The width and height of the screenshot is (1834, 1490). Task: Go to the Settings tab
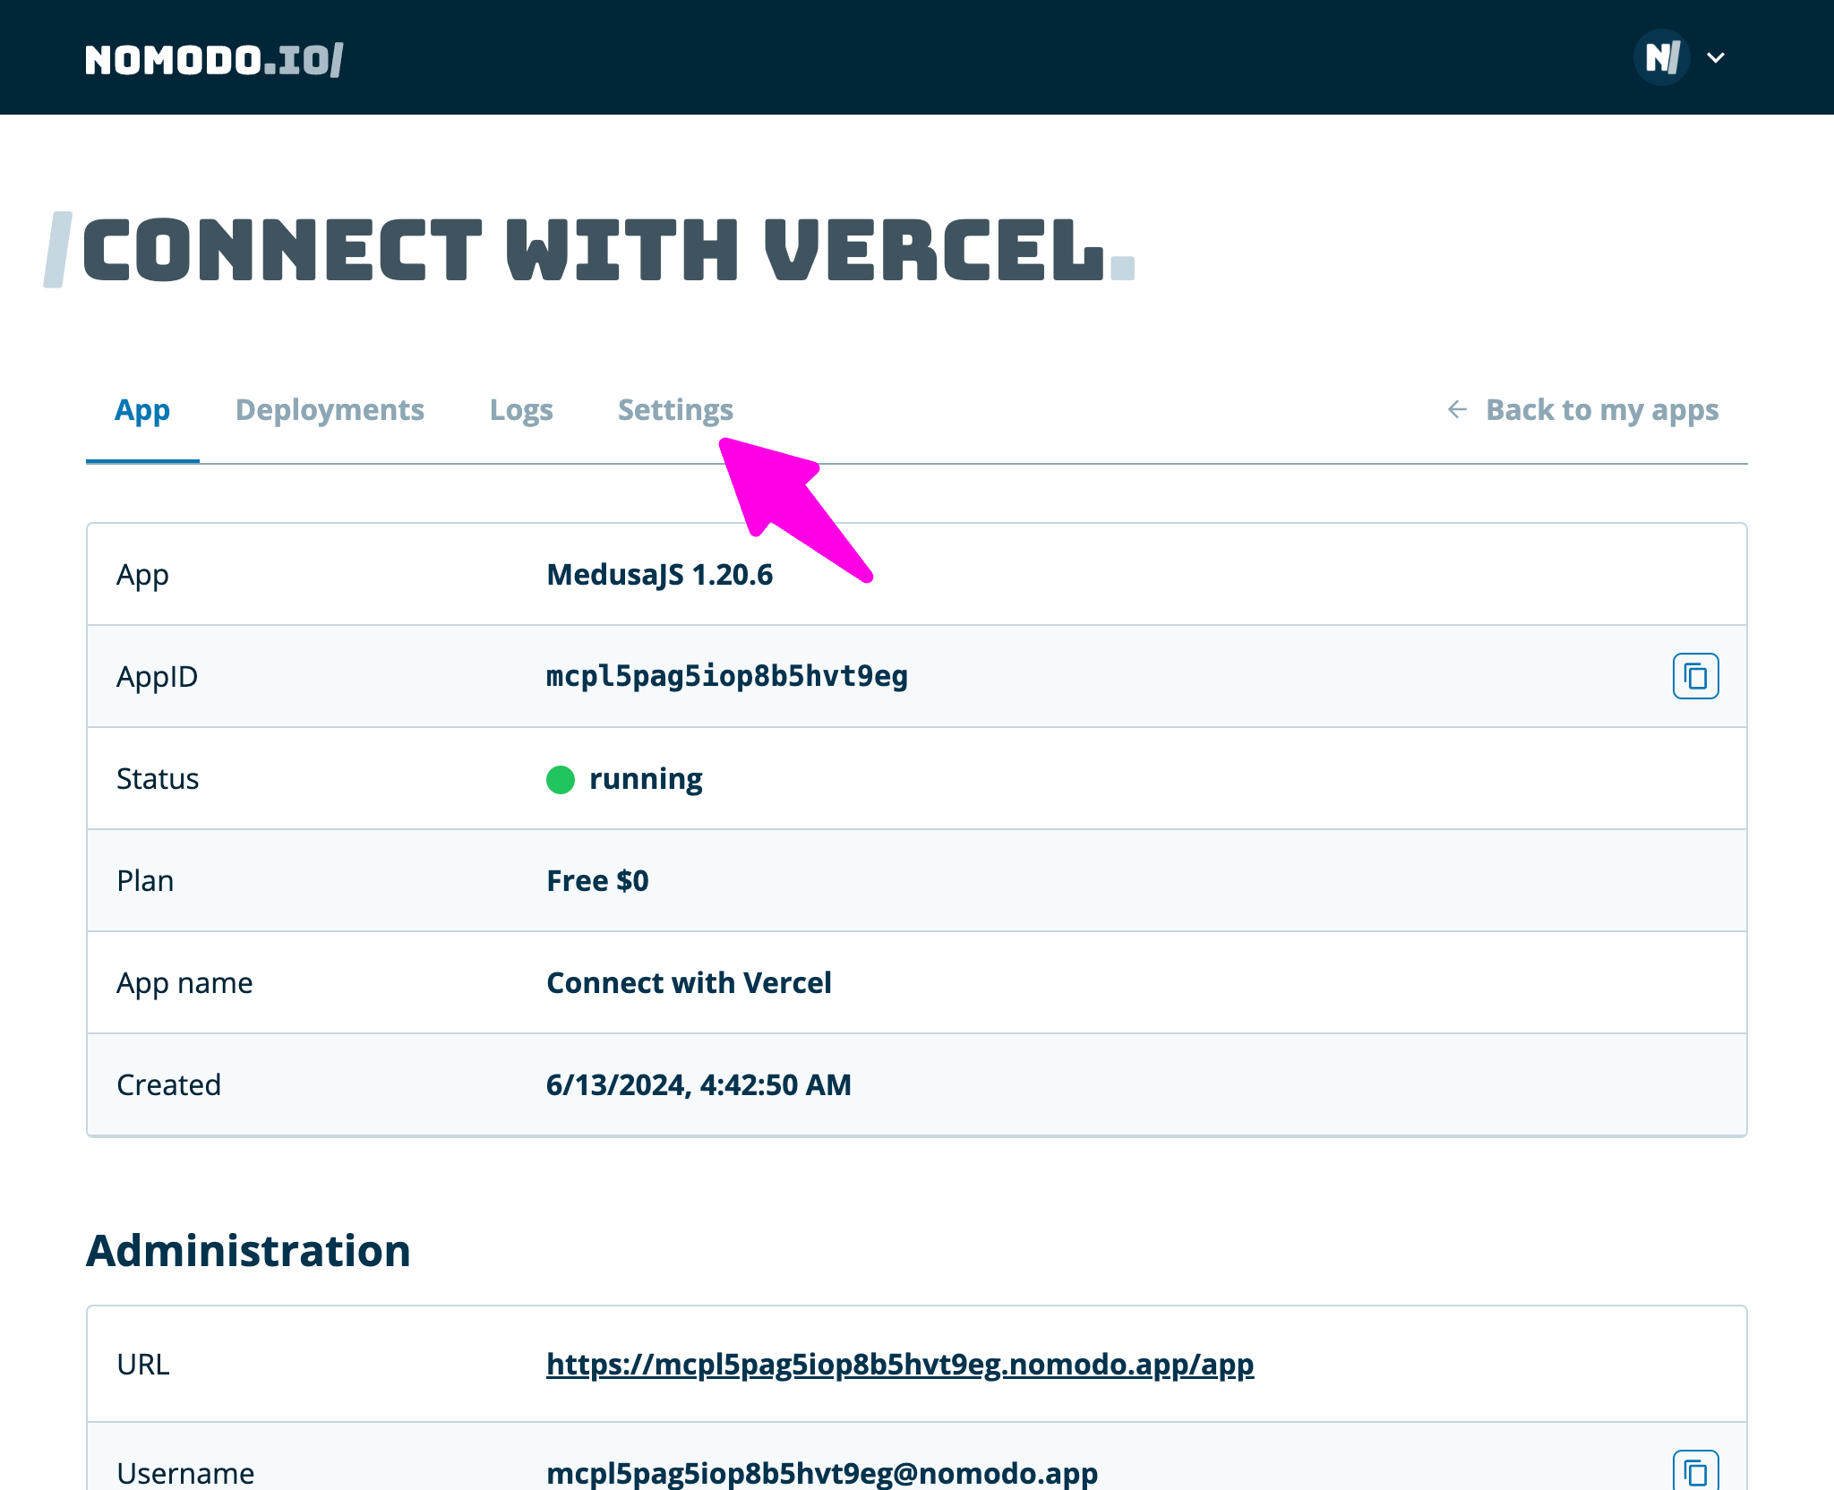675,410
